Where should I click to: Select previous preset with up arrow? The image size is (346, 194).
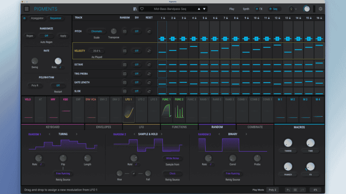tap(199, 9)
